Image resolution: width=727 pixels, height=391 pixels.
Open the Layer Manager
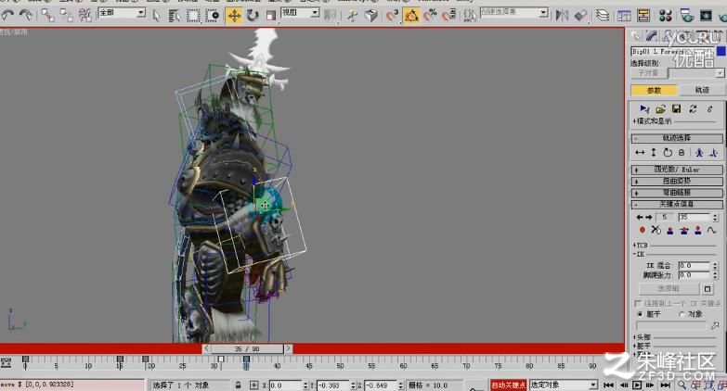[x=603, y=16]
